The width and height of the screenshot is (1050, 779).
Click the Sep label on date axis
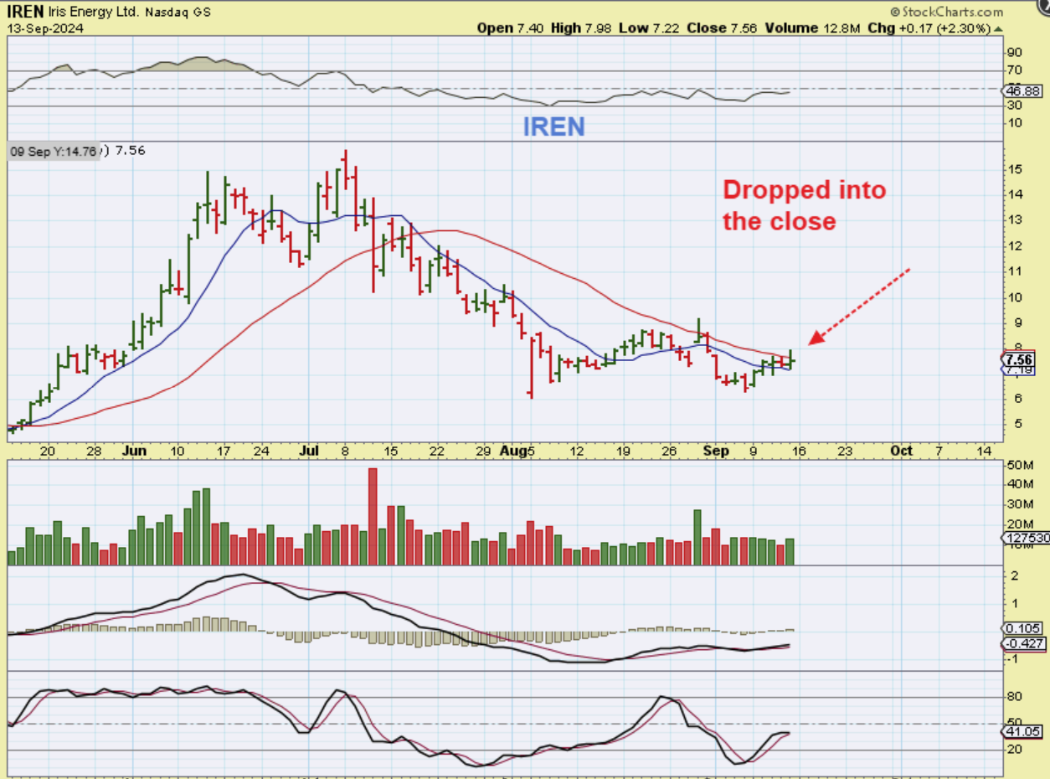(716, 451)
